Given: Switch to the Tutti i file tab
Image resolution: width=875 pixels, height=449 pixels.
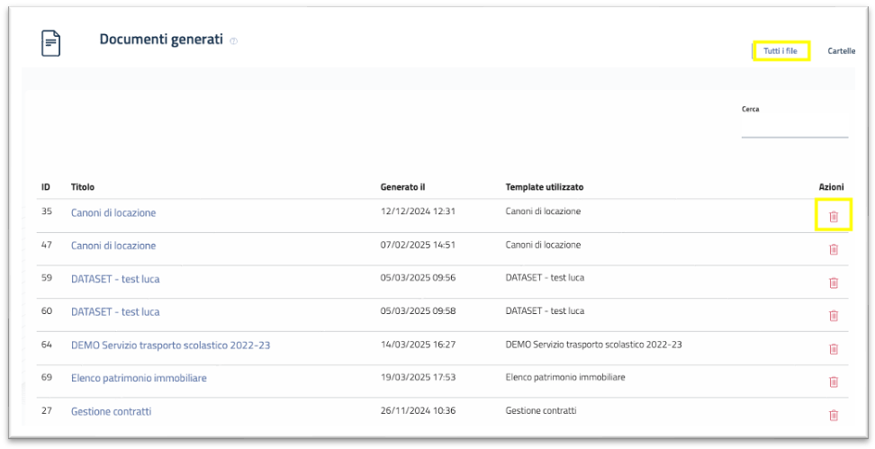Looking at the screenshot, I should [780, 51].
